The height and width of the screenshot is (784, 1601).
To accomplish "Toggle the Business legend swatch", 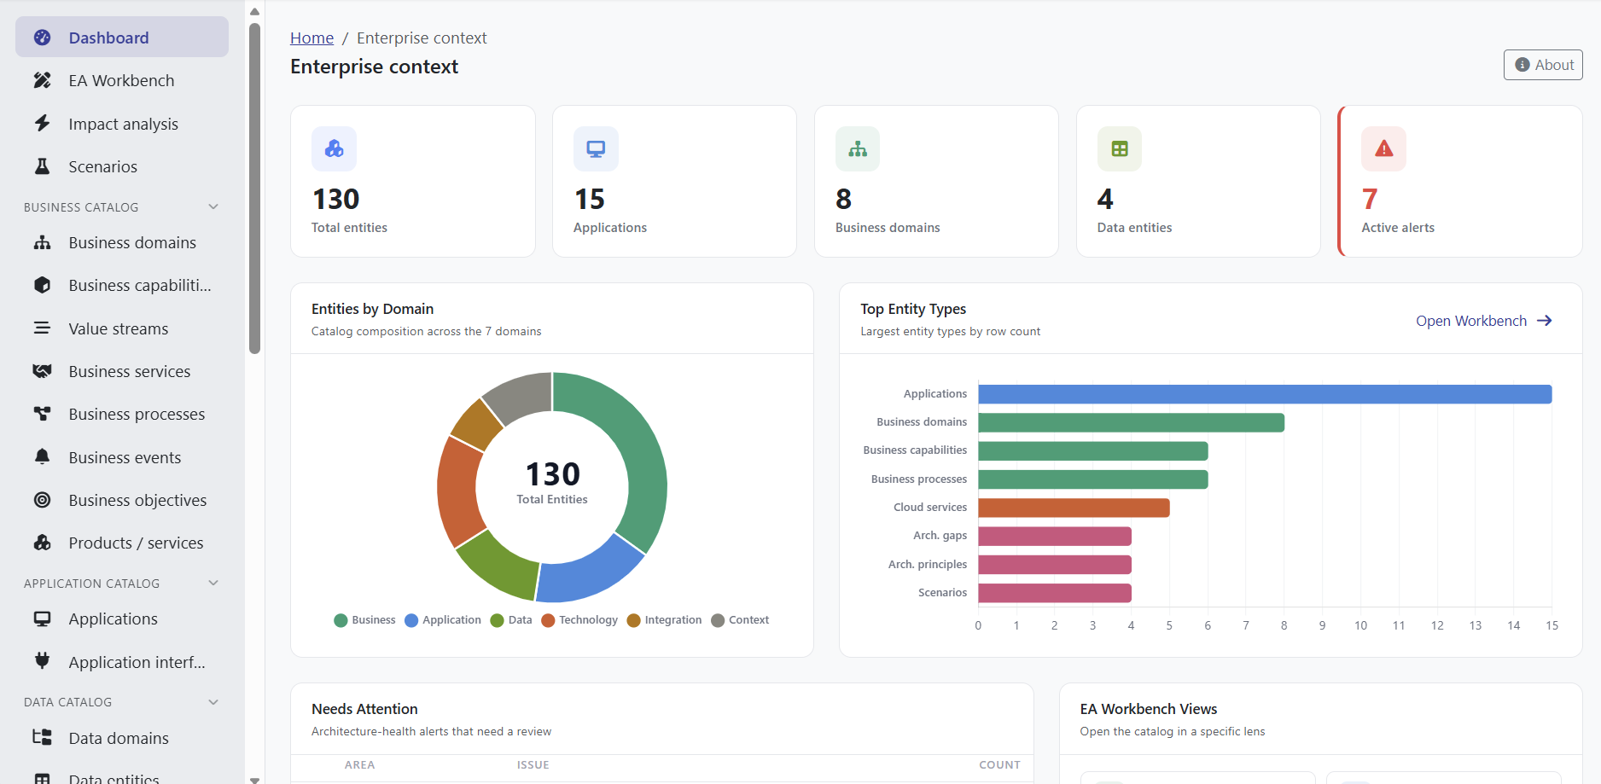I will (x=341, y=620).
